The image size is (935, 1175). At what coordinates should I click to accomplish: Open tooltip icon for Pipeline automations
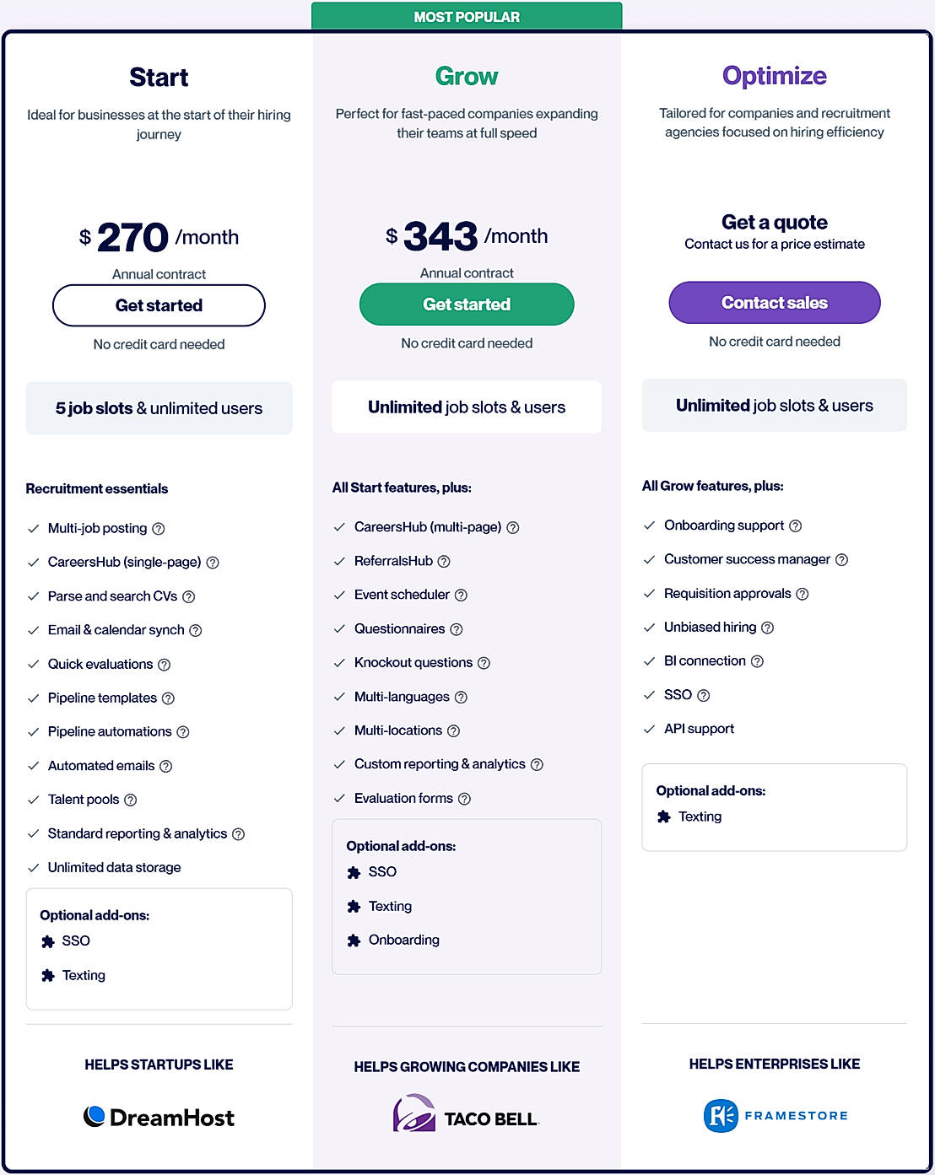[183, 732]
